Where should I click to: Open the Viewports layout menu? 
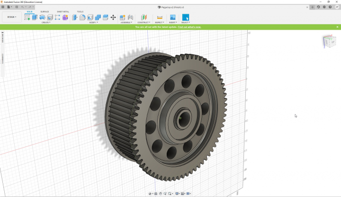(x=188, y=194)
